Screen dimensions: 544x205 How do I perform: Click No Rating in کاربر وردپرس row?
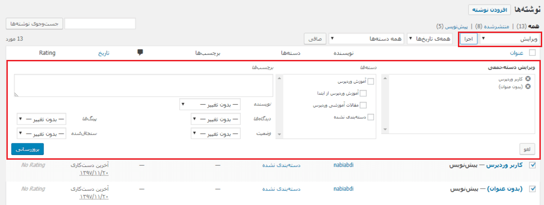click(33, 165)
